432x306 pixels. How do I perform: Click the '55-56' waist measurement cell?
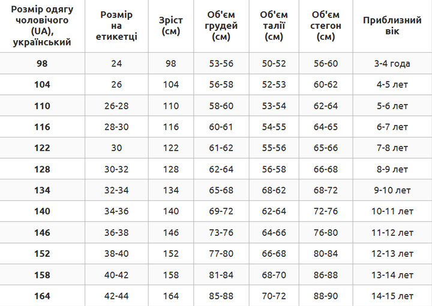274,148
